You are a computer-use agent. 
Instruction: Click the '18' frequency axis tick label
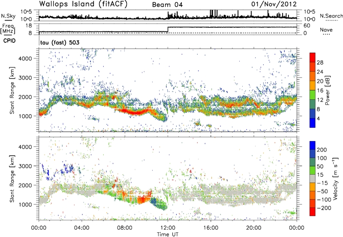tap(29, 26)
